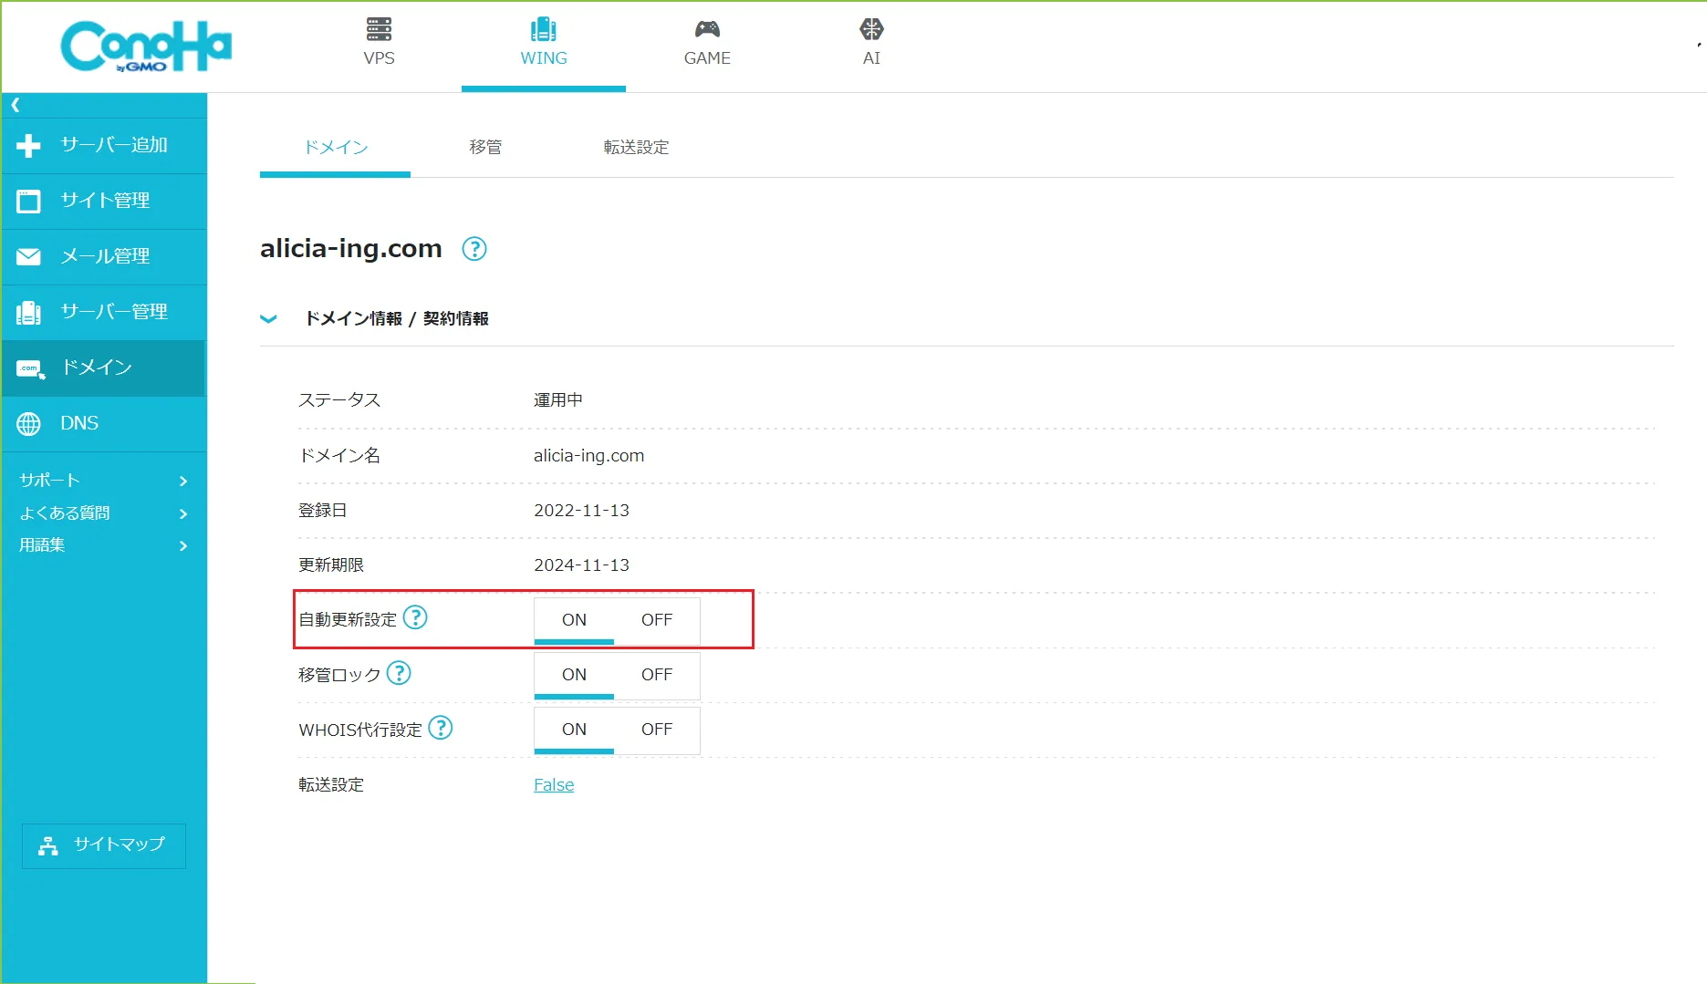Turn WHOIS代行設定 ON
1707x984 pixels.
(574, 730)
